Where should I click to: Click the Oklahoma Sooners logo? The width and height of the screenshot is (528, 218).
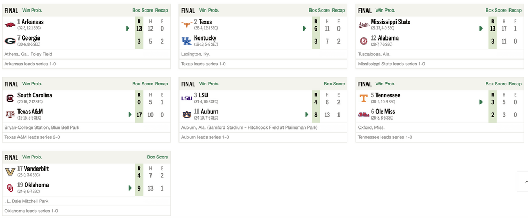point(10,188)
